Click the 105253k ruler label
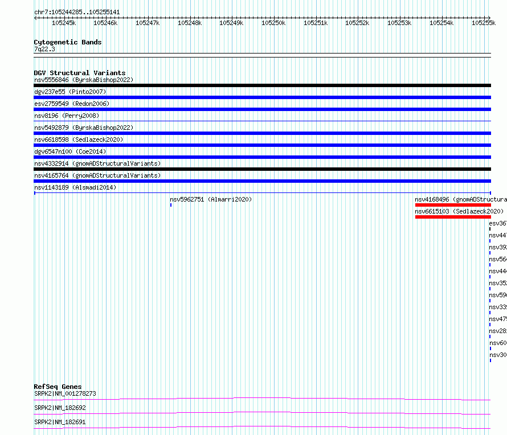The width and height of the screenshot is (507, 435). coord(399,23)
